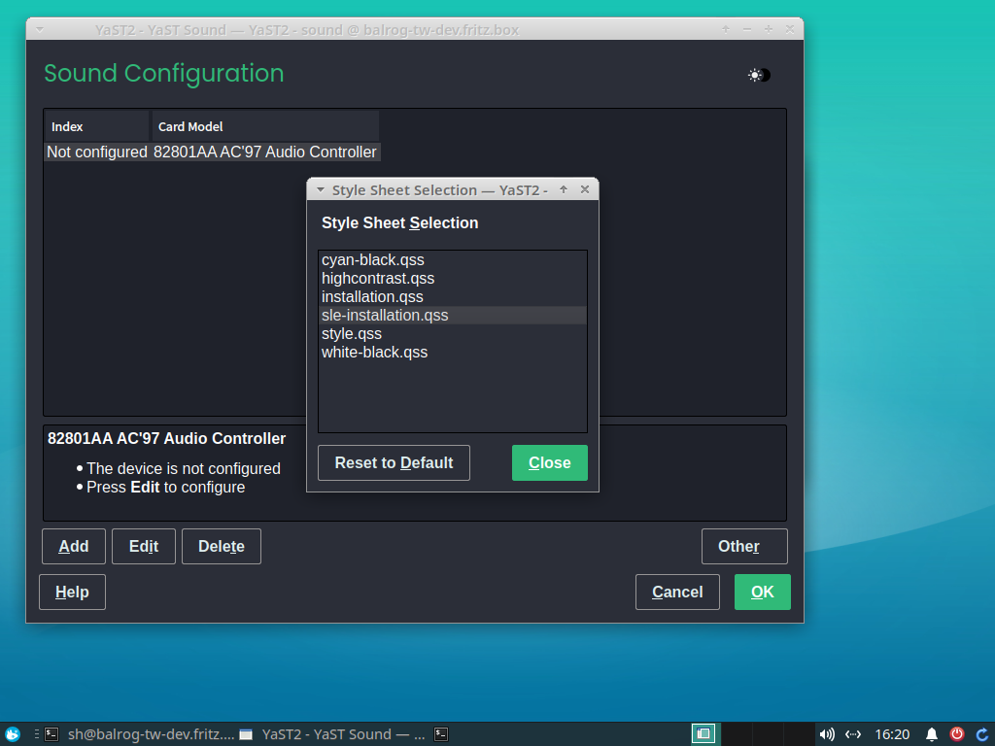Click the Not configured cell in the table
995x746 pixels.
[x=96, y=153]
